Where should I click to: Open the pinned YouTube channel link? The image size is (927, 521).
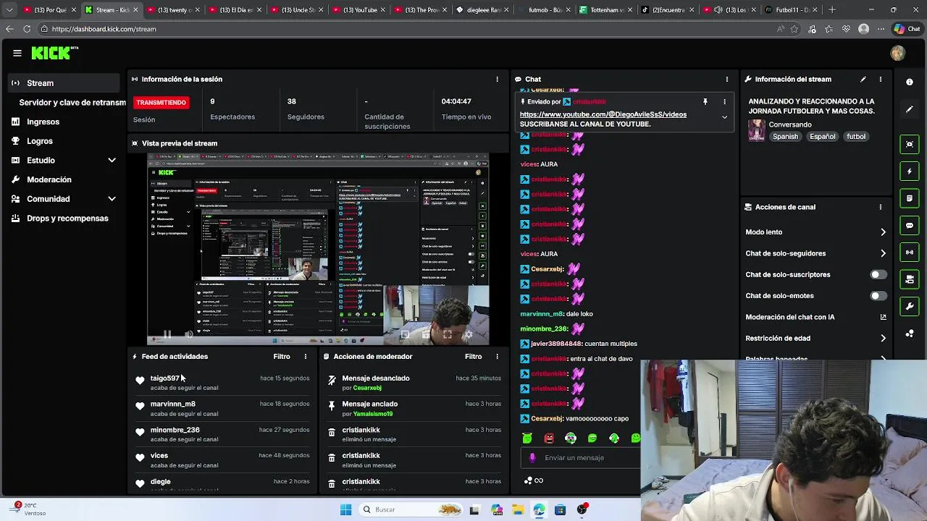[x=603, y=114]
